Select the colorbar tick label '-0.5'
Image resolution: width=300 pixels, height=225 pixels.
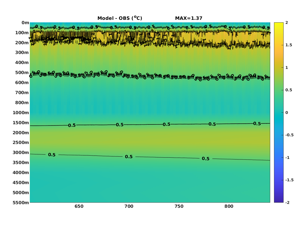point(289,135)
